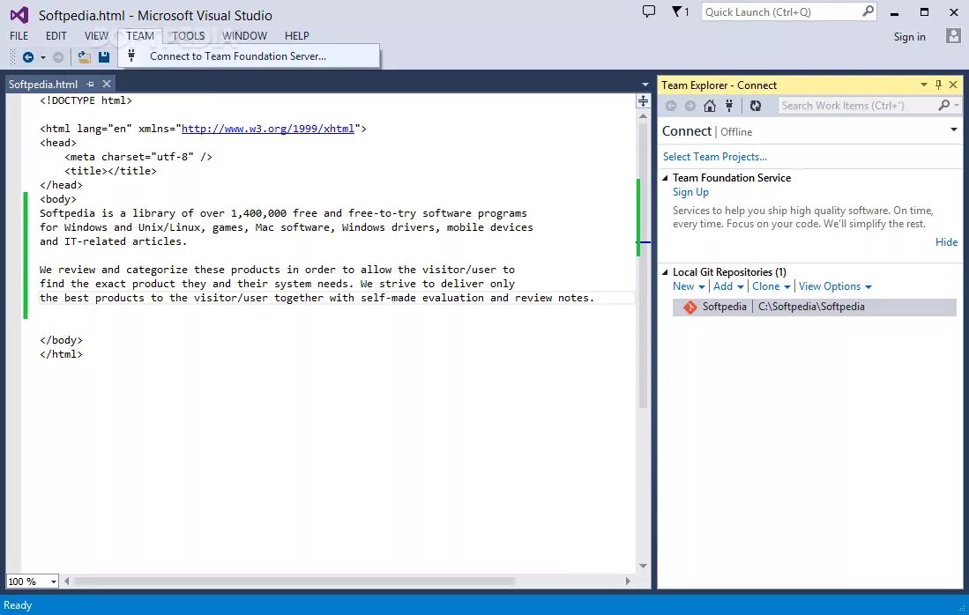The width and height of the screenshot is (969, 615).
Task: Click plug icon beside Connect to Team Foundation Server
Action: coord(131,56)
